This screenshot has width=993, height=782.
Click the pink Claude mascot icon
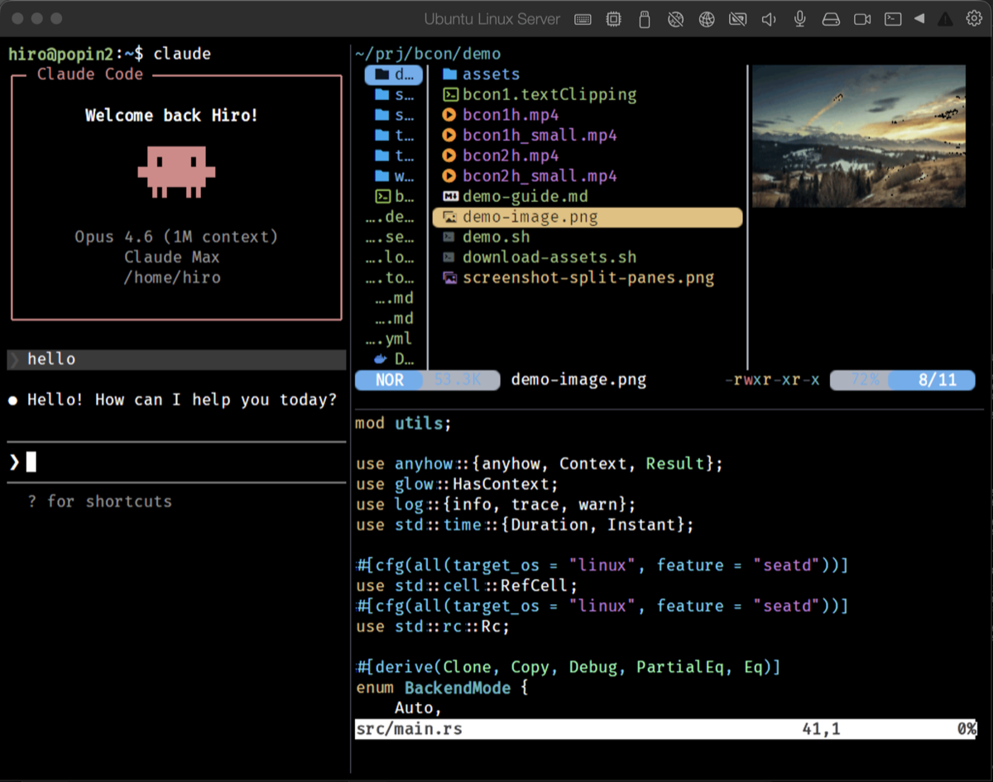176,172
